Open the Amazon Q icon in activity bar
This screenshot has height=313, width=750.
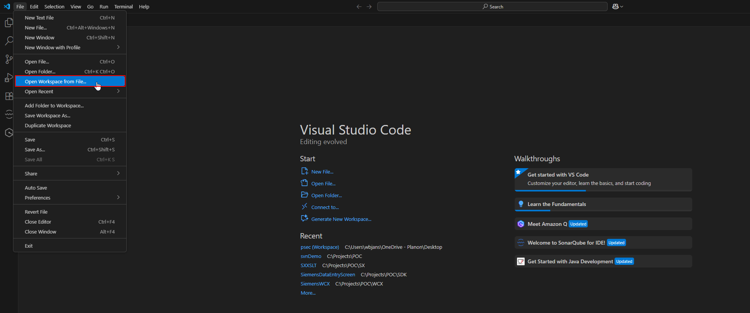9,133
